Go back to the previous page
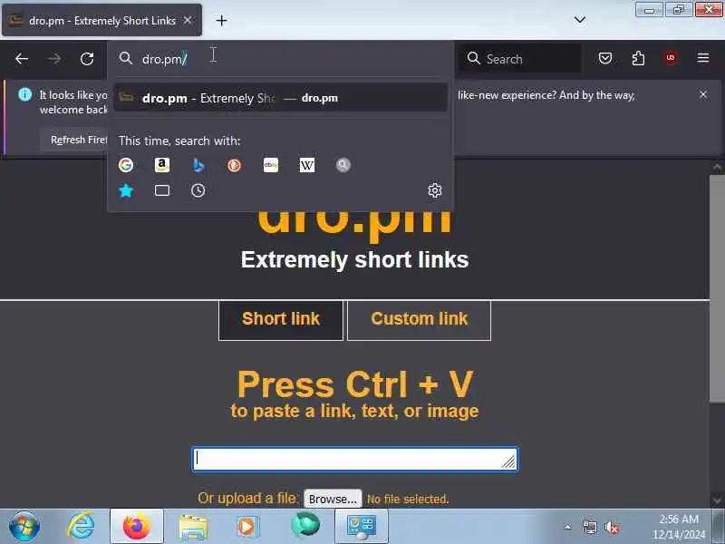This screenshot has height=544, width=725. coord(21,59)
